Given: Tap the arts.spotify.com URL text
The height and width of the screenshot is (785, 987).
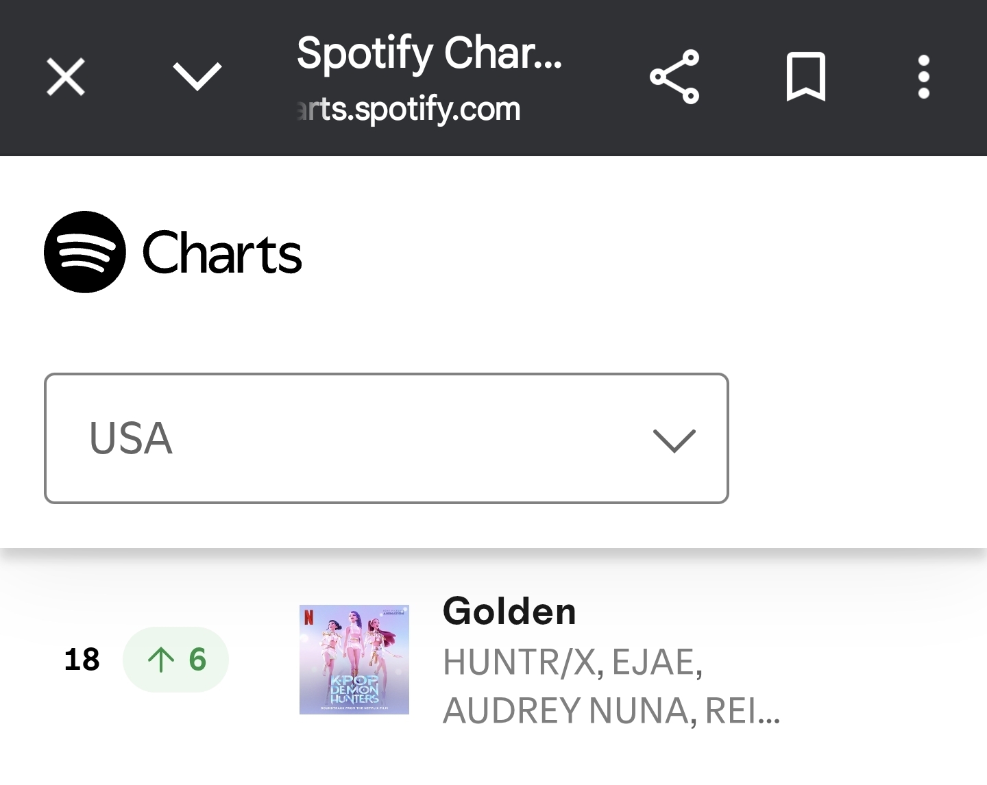Looking at the screenshot, I should pyautogui.click(x=409, y=110).
